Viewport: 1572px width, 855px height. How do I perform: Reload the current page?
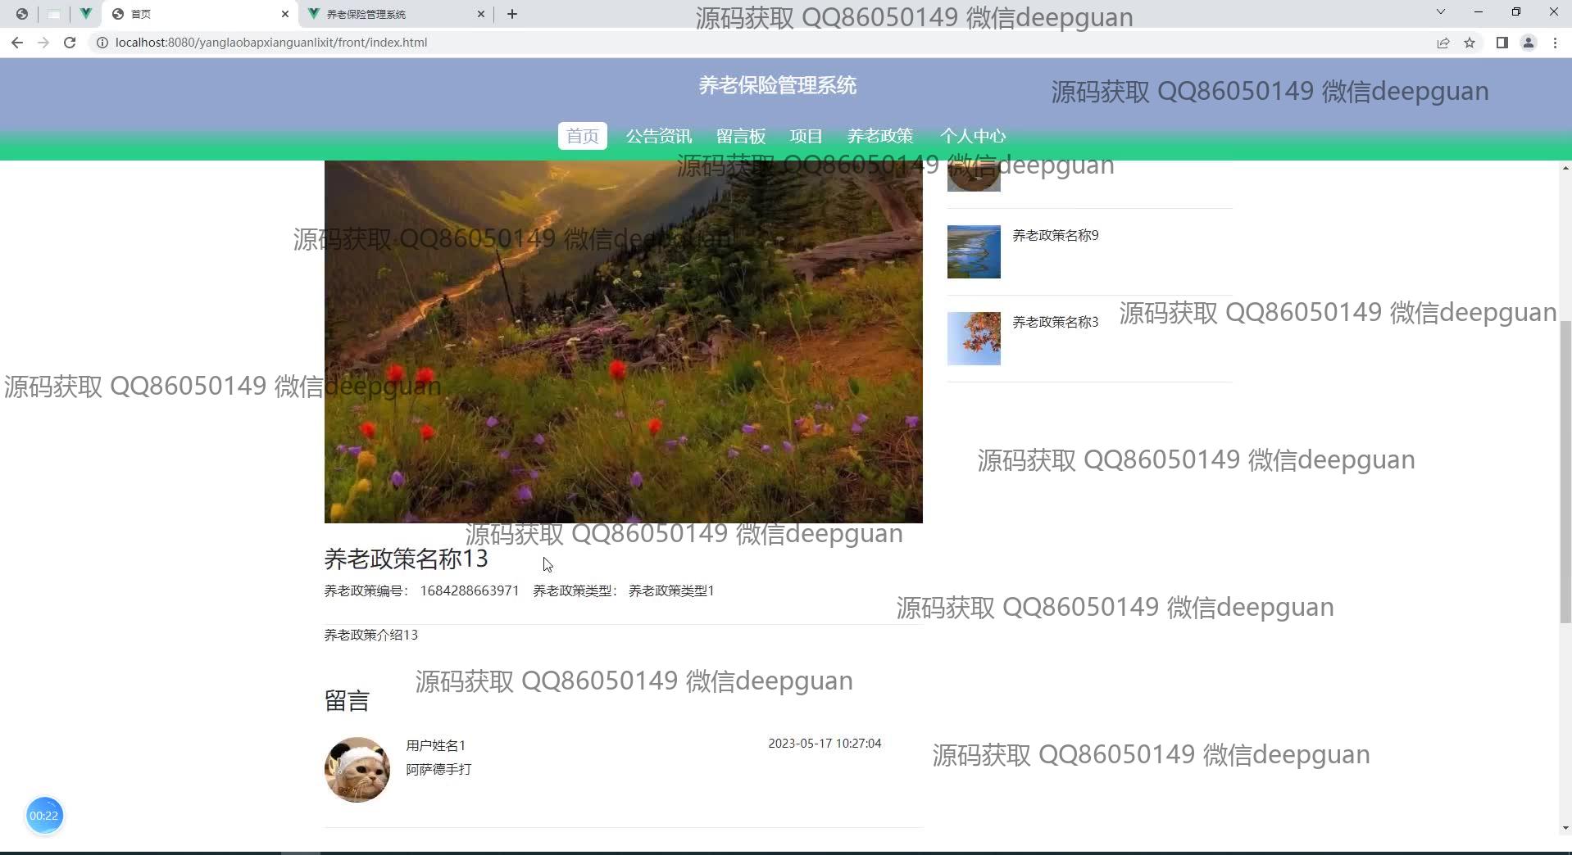point(70,43)
